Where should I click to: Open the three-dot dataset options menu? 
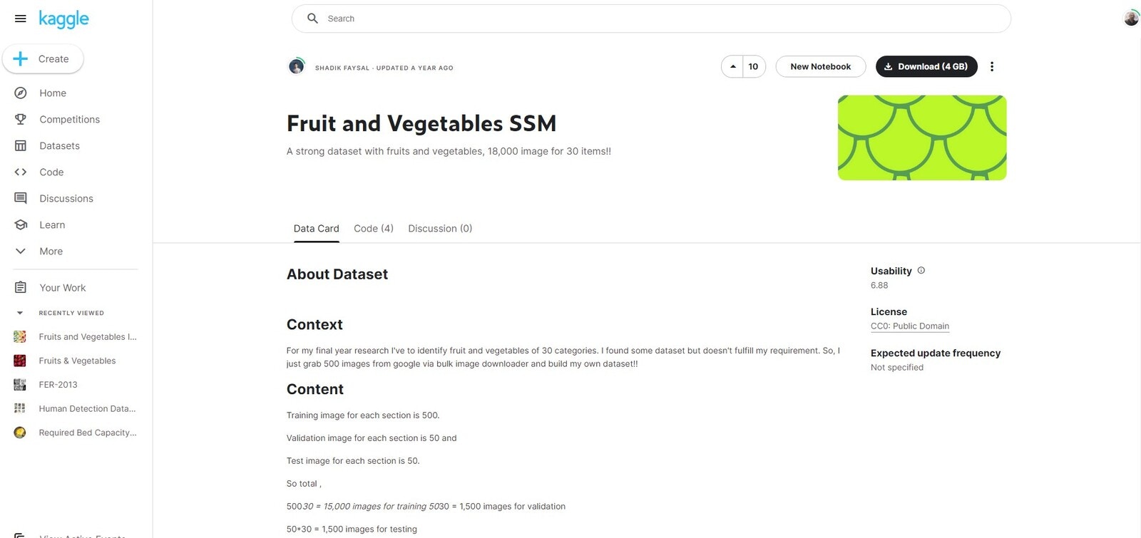pyautogui.click(x=991, y=66)
